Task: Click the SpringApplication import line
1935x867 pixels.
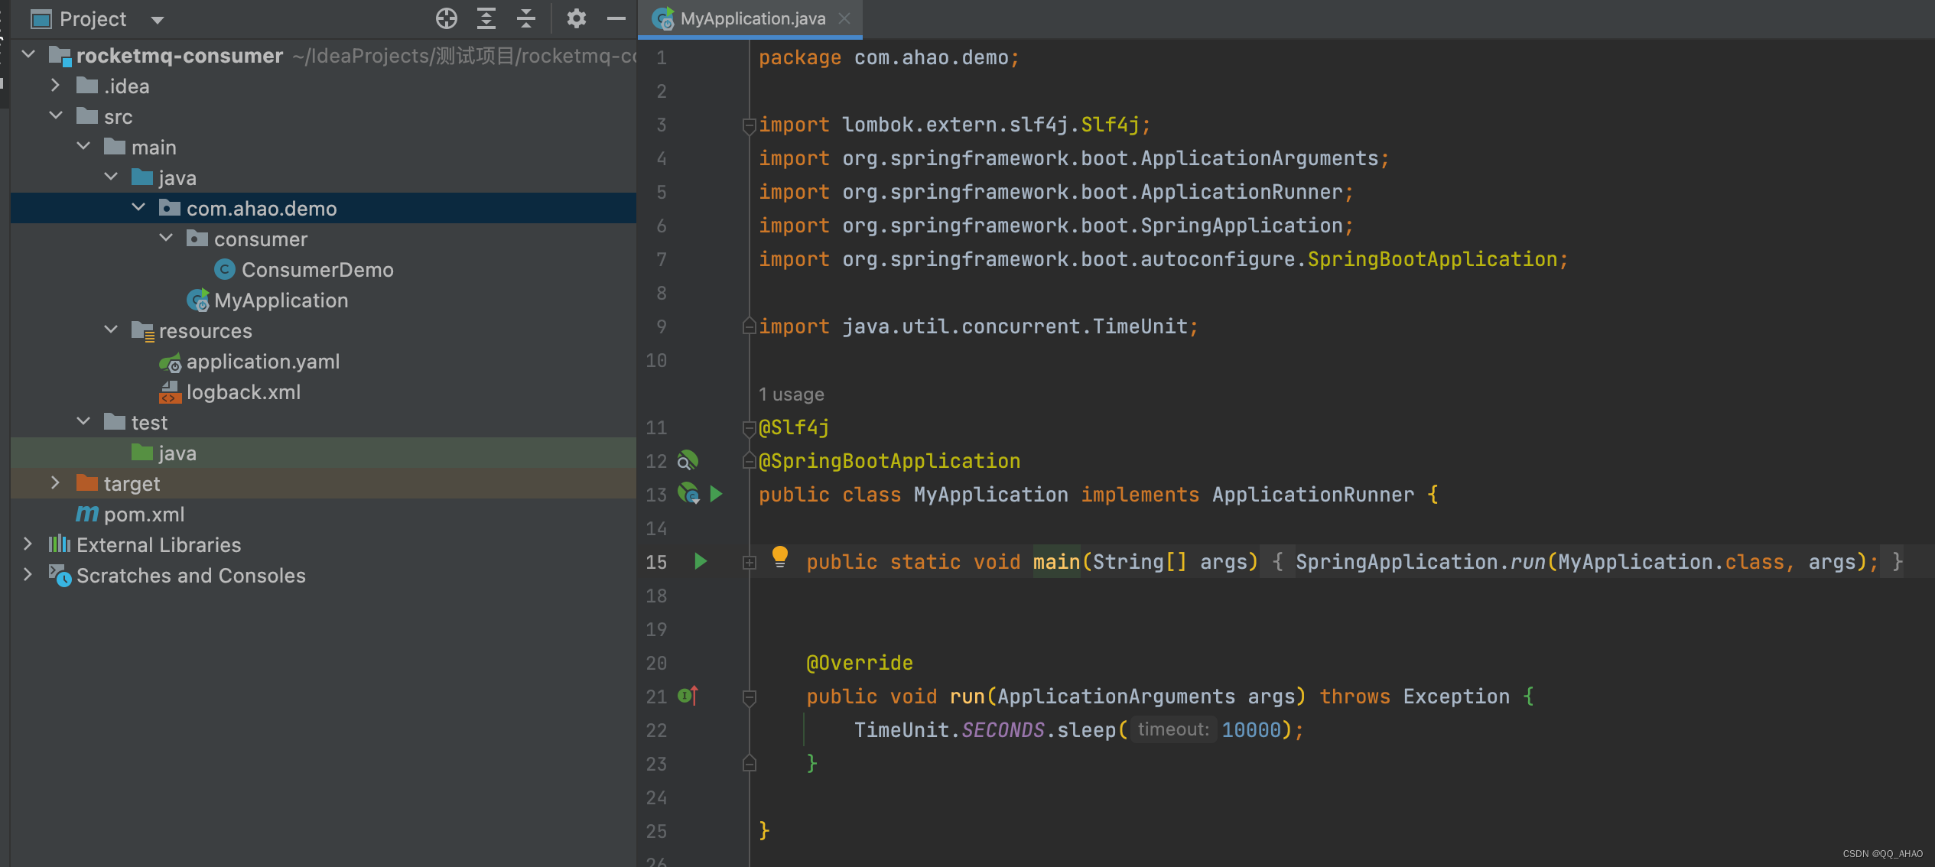Action: coord(1056,226)
